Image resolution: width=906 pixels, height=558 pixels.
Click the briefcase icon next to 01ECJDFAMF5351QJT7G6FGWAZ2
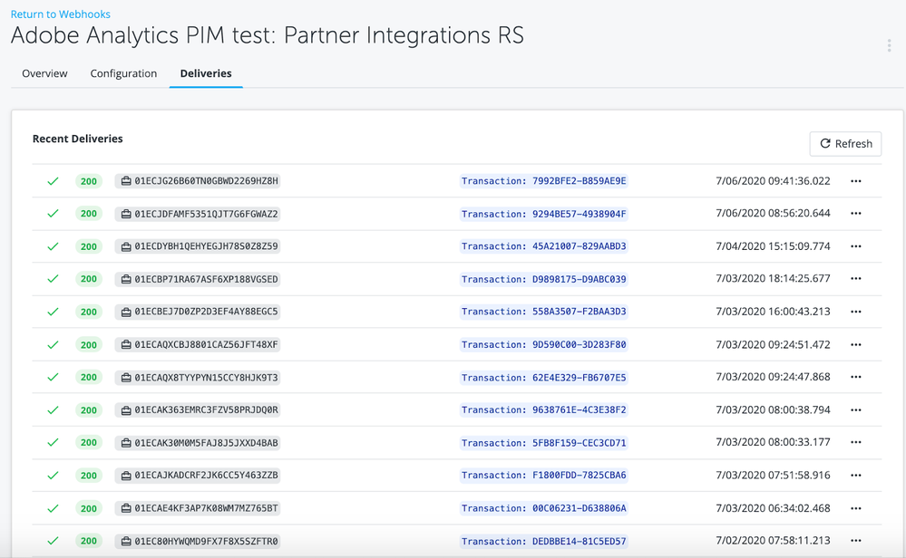click(126, 214)
